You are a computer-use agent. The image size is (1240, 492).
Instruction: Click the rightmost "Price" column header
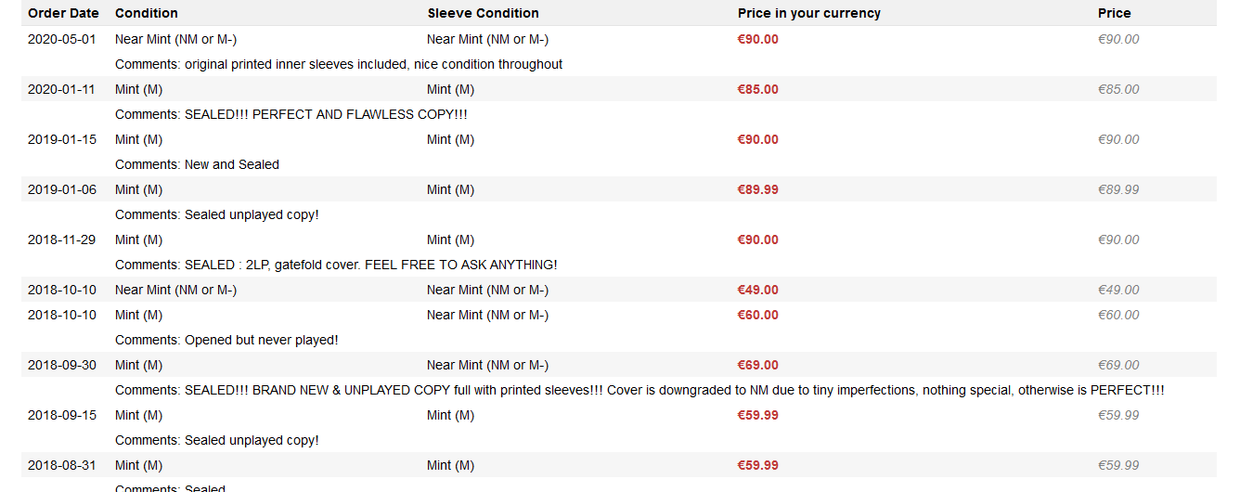(1114, 13)
